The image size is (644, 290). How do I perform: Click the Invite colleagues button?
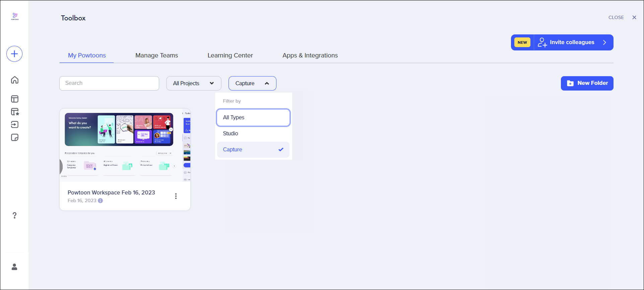coord(562,42)
